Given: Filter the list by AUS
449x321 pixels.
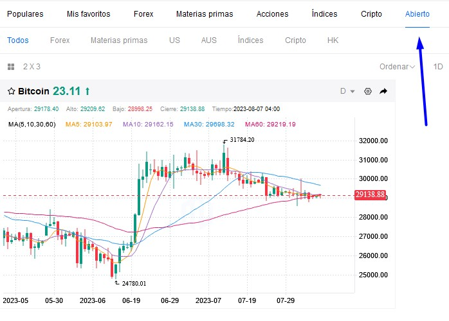Looking at the screenshot, I should pos(209,40).
